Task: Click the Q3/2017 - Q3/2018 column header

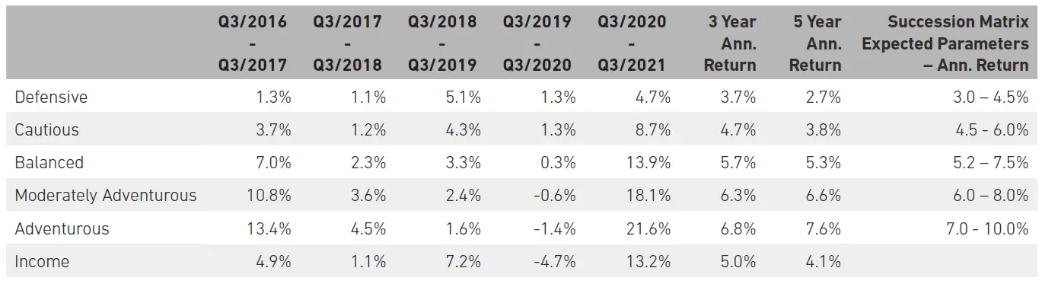Action: (348, 43)
